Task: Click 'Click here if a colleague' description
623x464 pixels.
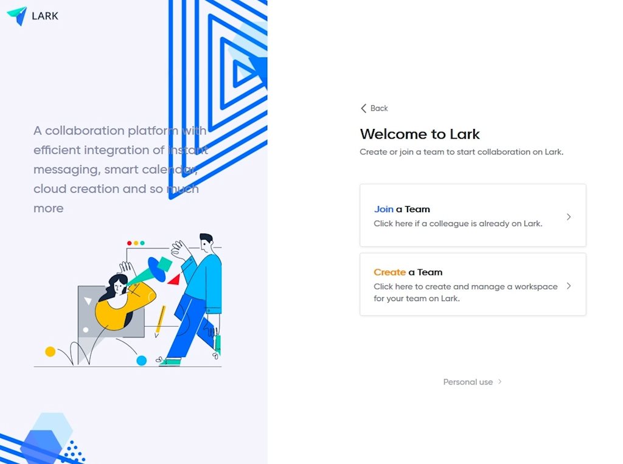Action: 458,224
